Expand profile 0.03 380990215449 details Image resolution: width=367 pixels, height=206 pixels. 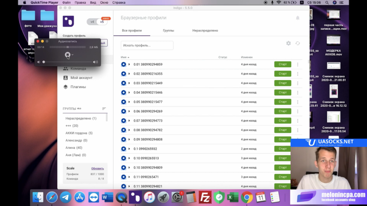point(129,83)
